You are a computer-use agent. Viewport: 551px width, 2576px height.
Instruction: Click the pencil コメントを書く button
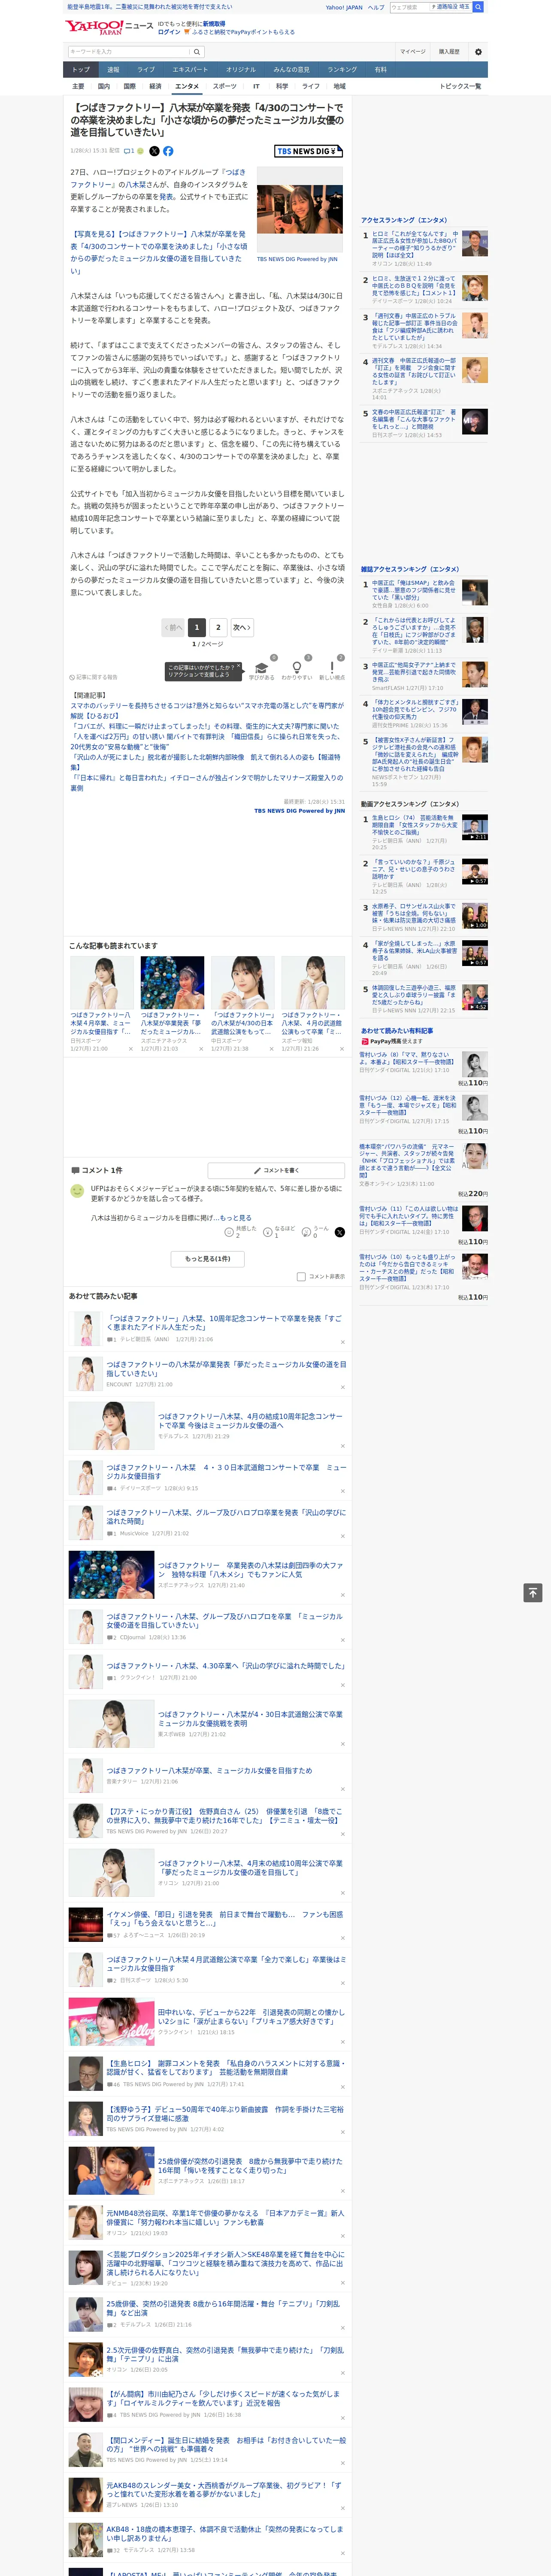point(276,1170)
